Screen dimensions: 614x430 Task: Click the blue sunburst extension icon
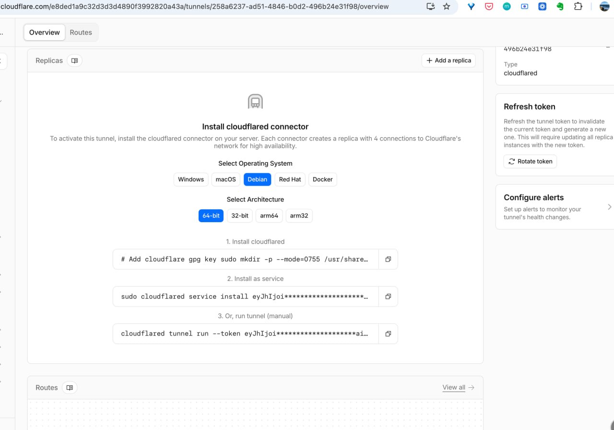coord(543,7)
